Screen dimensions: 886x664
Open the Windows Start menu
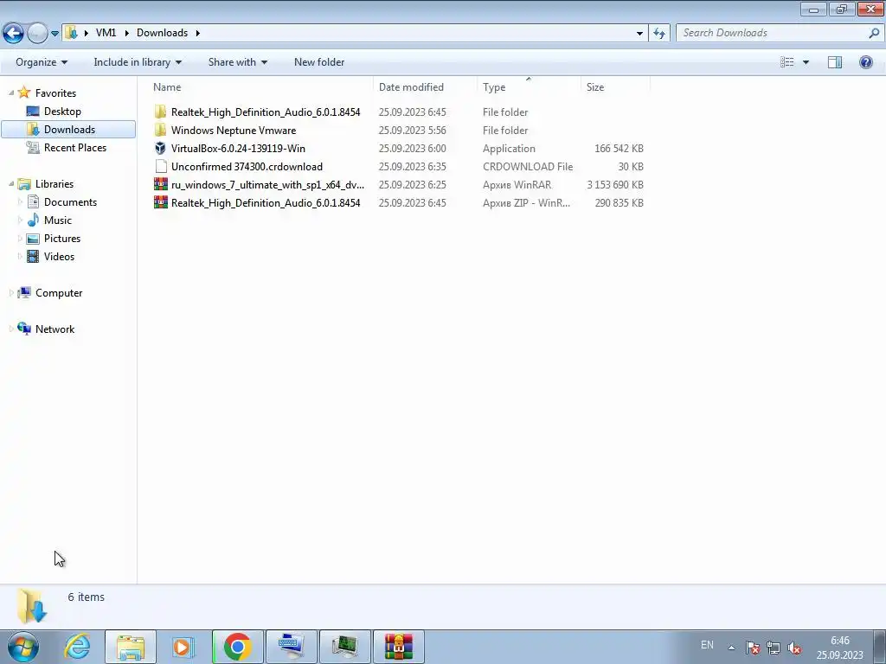pos(22,647)
